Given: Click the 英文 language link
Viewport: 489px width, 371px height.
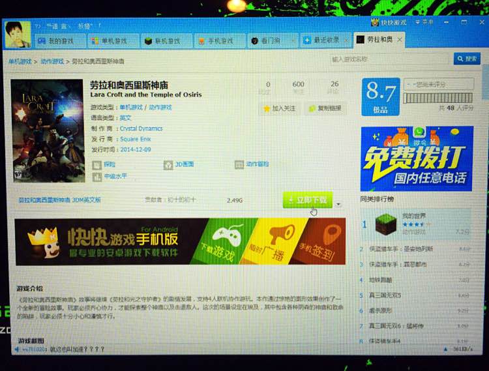Looking at the screenshot, I should [125, 118].
